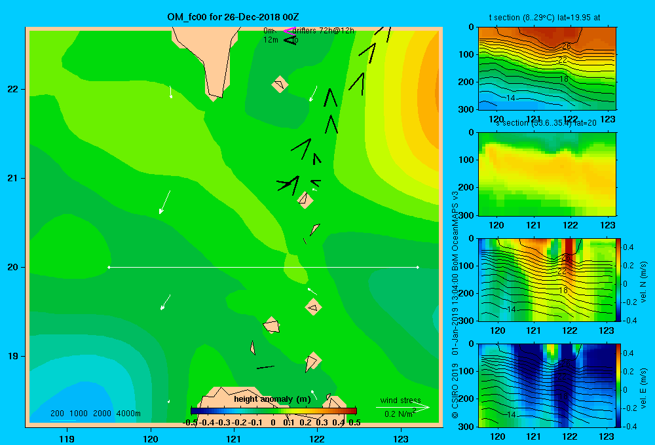Click the 0.5 tick on the height anomaly scale
655x445 pixels.
coord(354,423)
